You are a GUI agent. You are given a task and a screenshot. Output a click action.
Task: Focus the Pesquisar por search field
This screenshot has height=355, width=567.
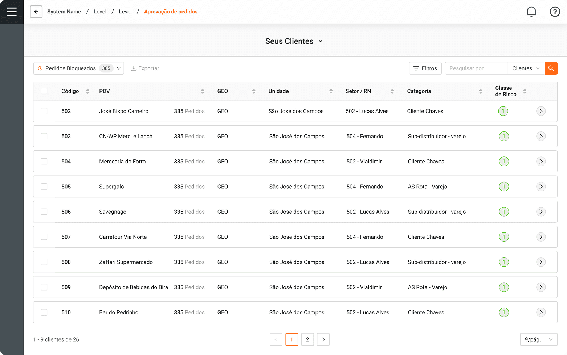pyautogui.click(x=476, y=68)
